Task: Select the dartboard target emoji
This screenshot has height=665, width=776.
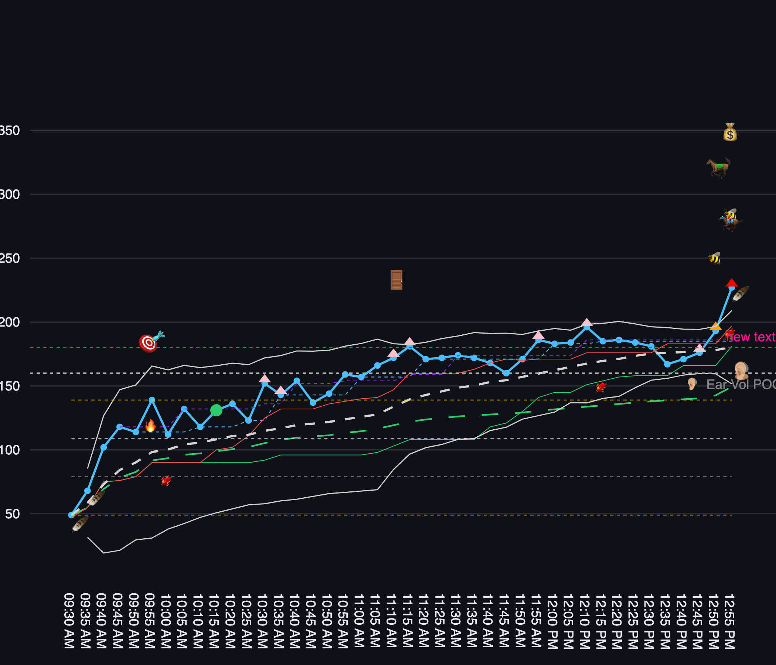Action: [150, 341]
